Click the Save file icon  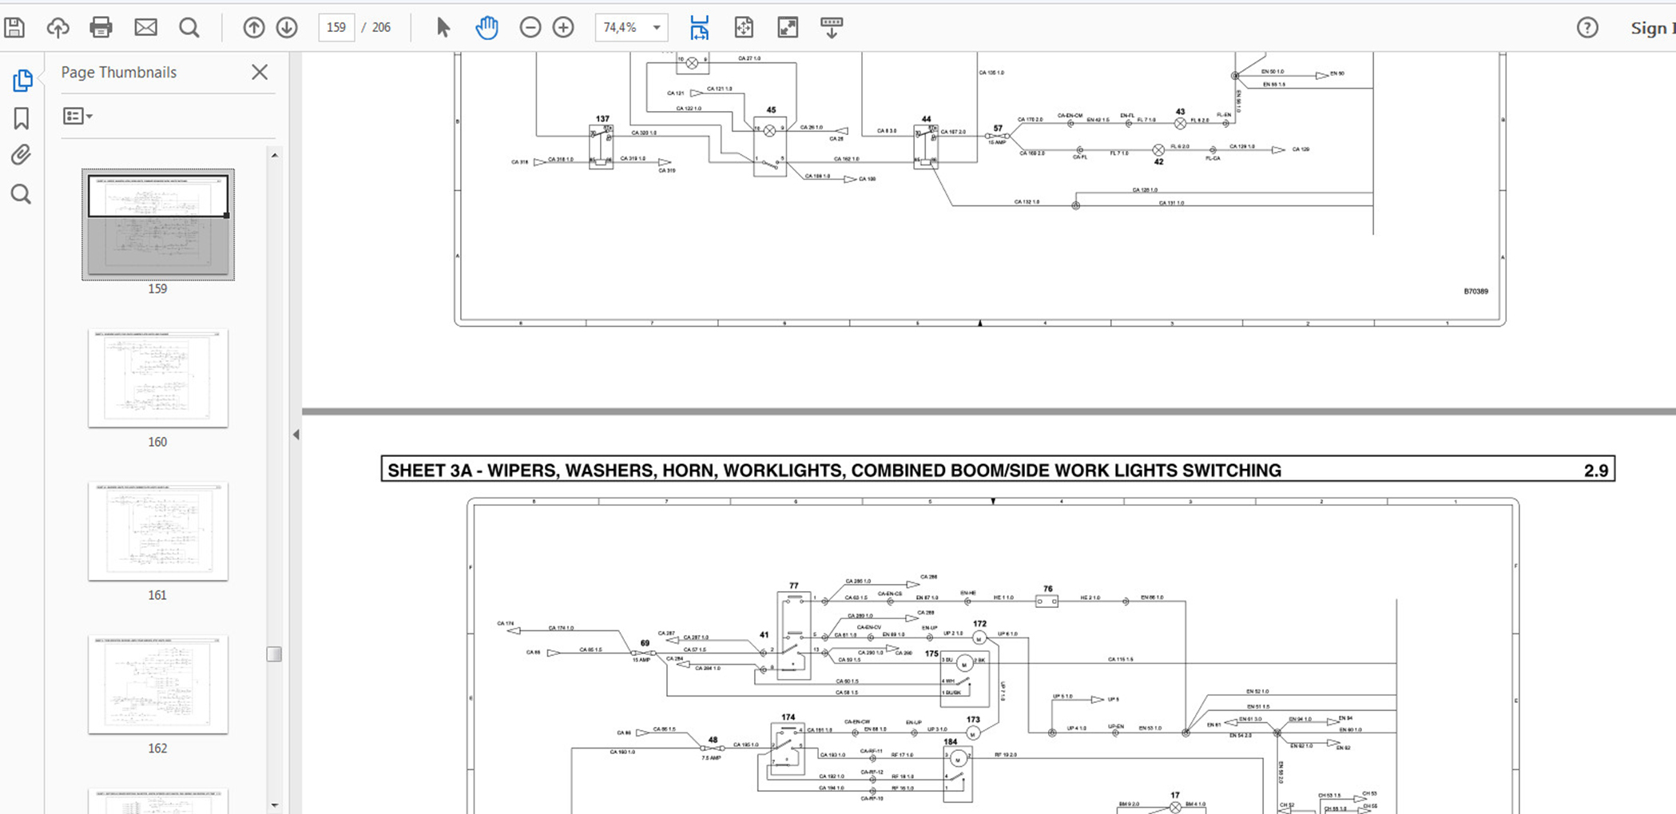point(14,28)
